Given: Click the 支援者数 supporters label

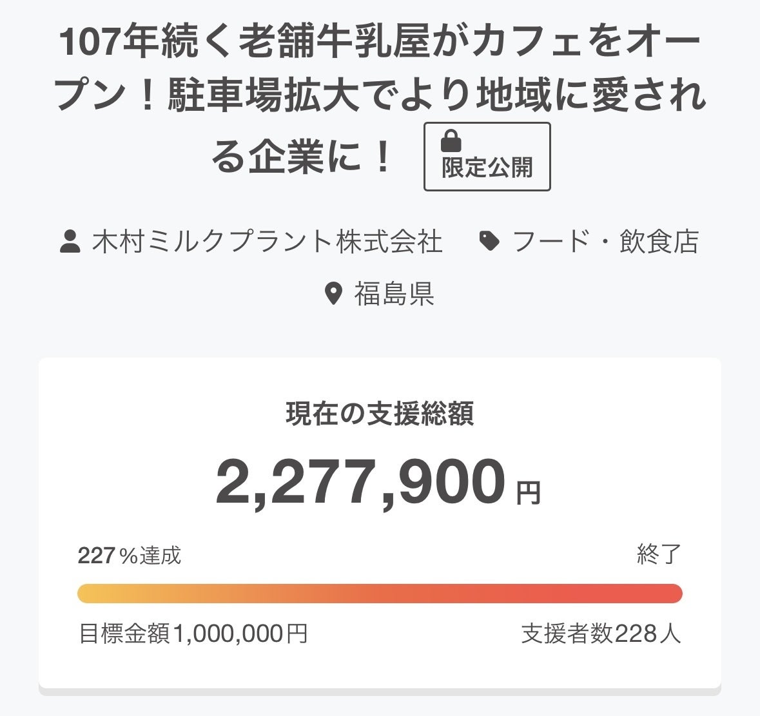Looking at the screenshot, I should pos(567,634).
